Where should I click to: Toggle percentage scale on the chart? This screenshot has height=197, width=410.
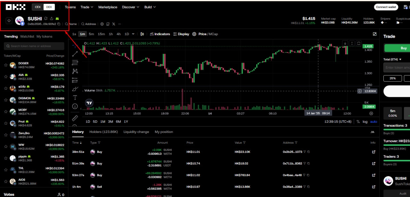pos(358,122)
